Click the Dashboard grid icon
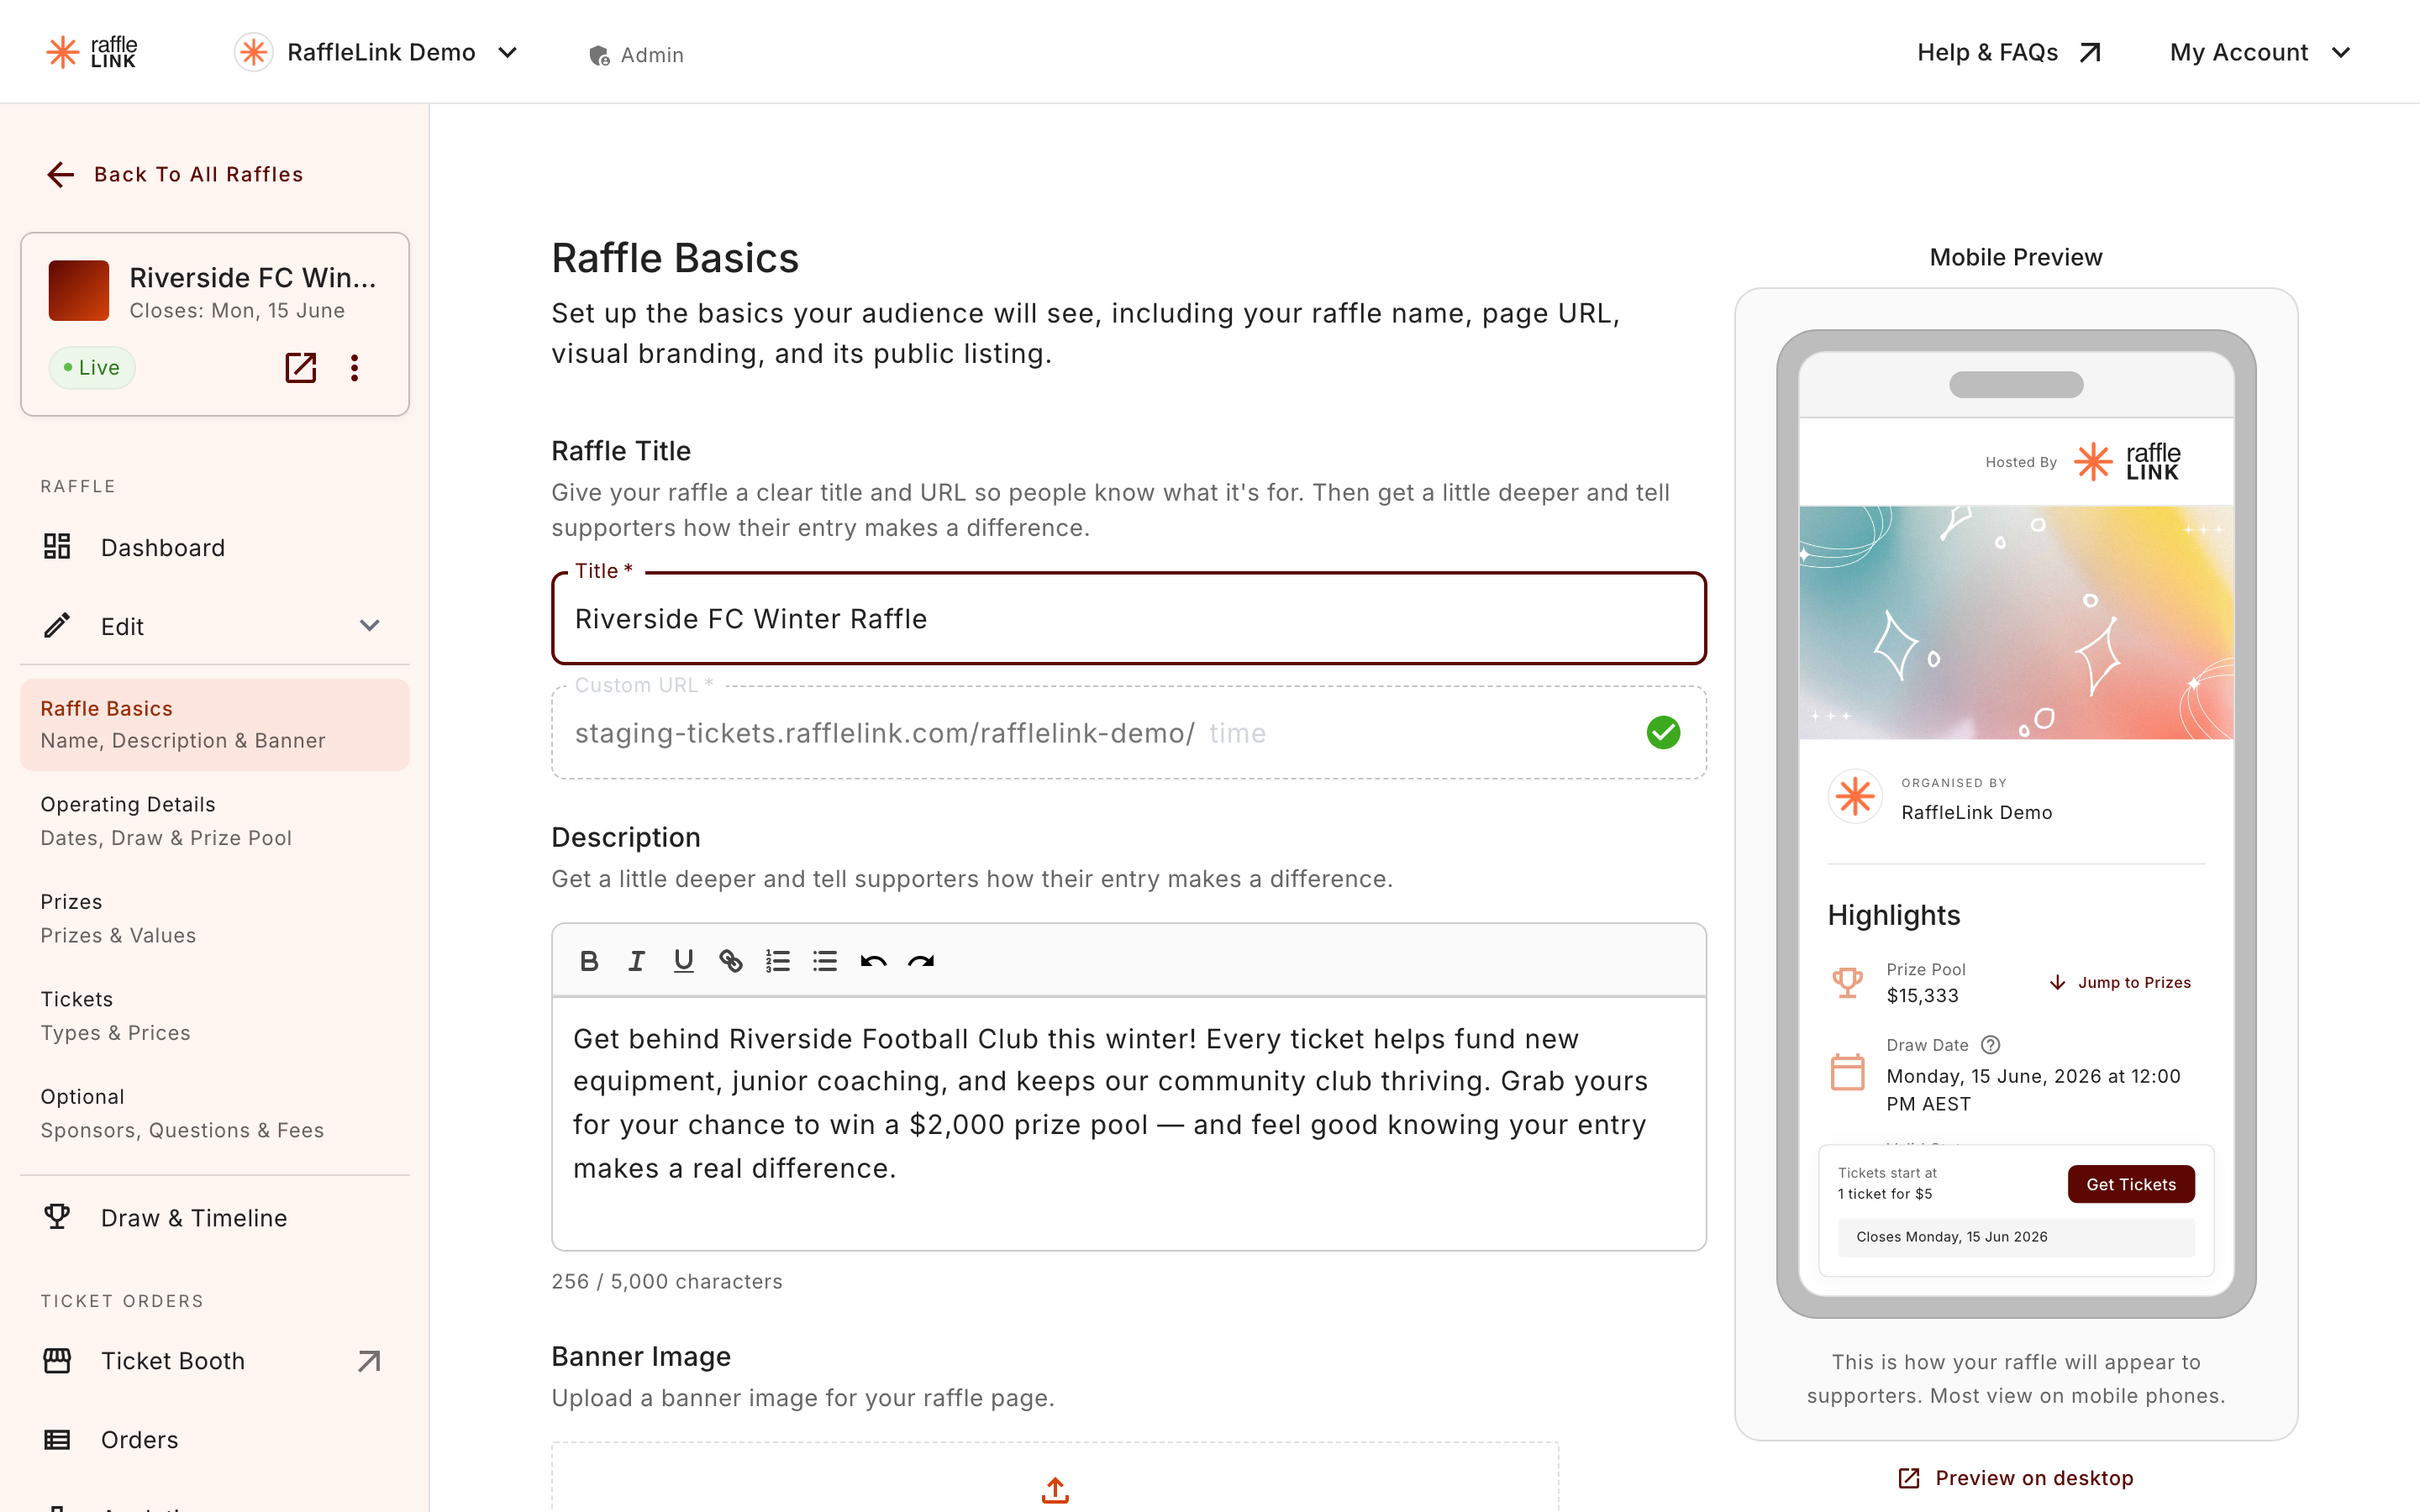The width and height of the screenshot is (2420, 1512). coord(57,546)
